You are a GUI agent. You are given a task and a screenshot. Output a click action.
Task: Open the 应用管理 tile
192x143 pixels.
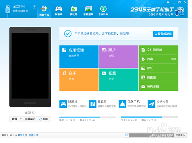(79, 57)
